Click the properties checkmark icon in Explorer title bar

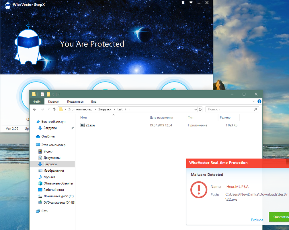[42, 94]
